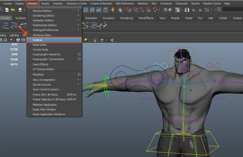Click the lock selection padlock icon
The image size is (243, 157).
(x=113, y=10)
